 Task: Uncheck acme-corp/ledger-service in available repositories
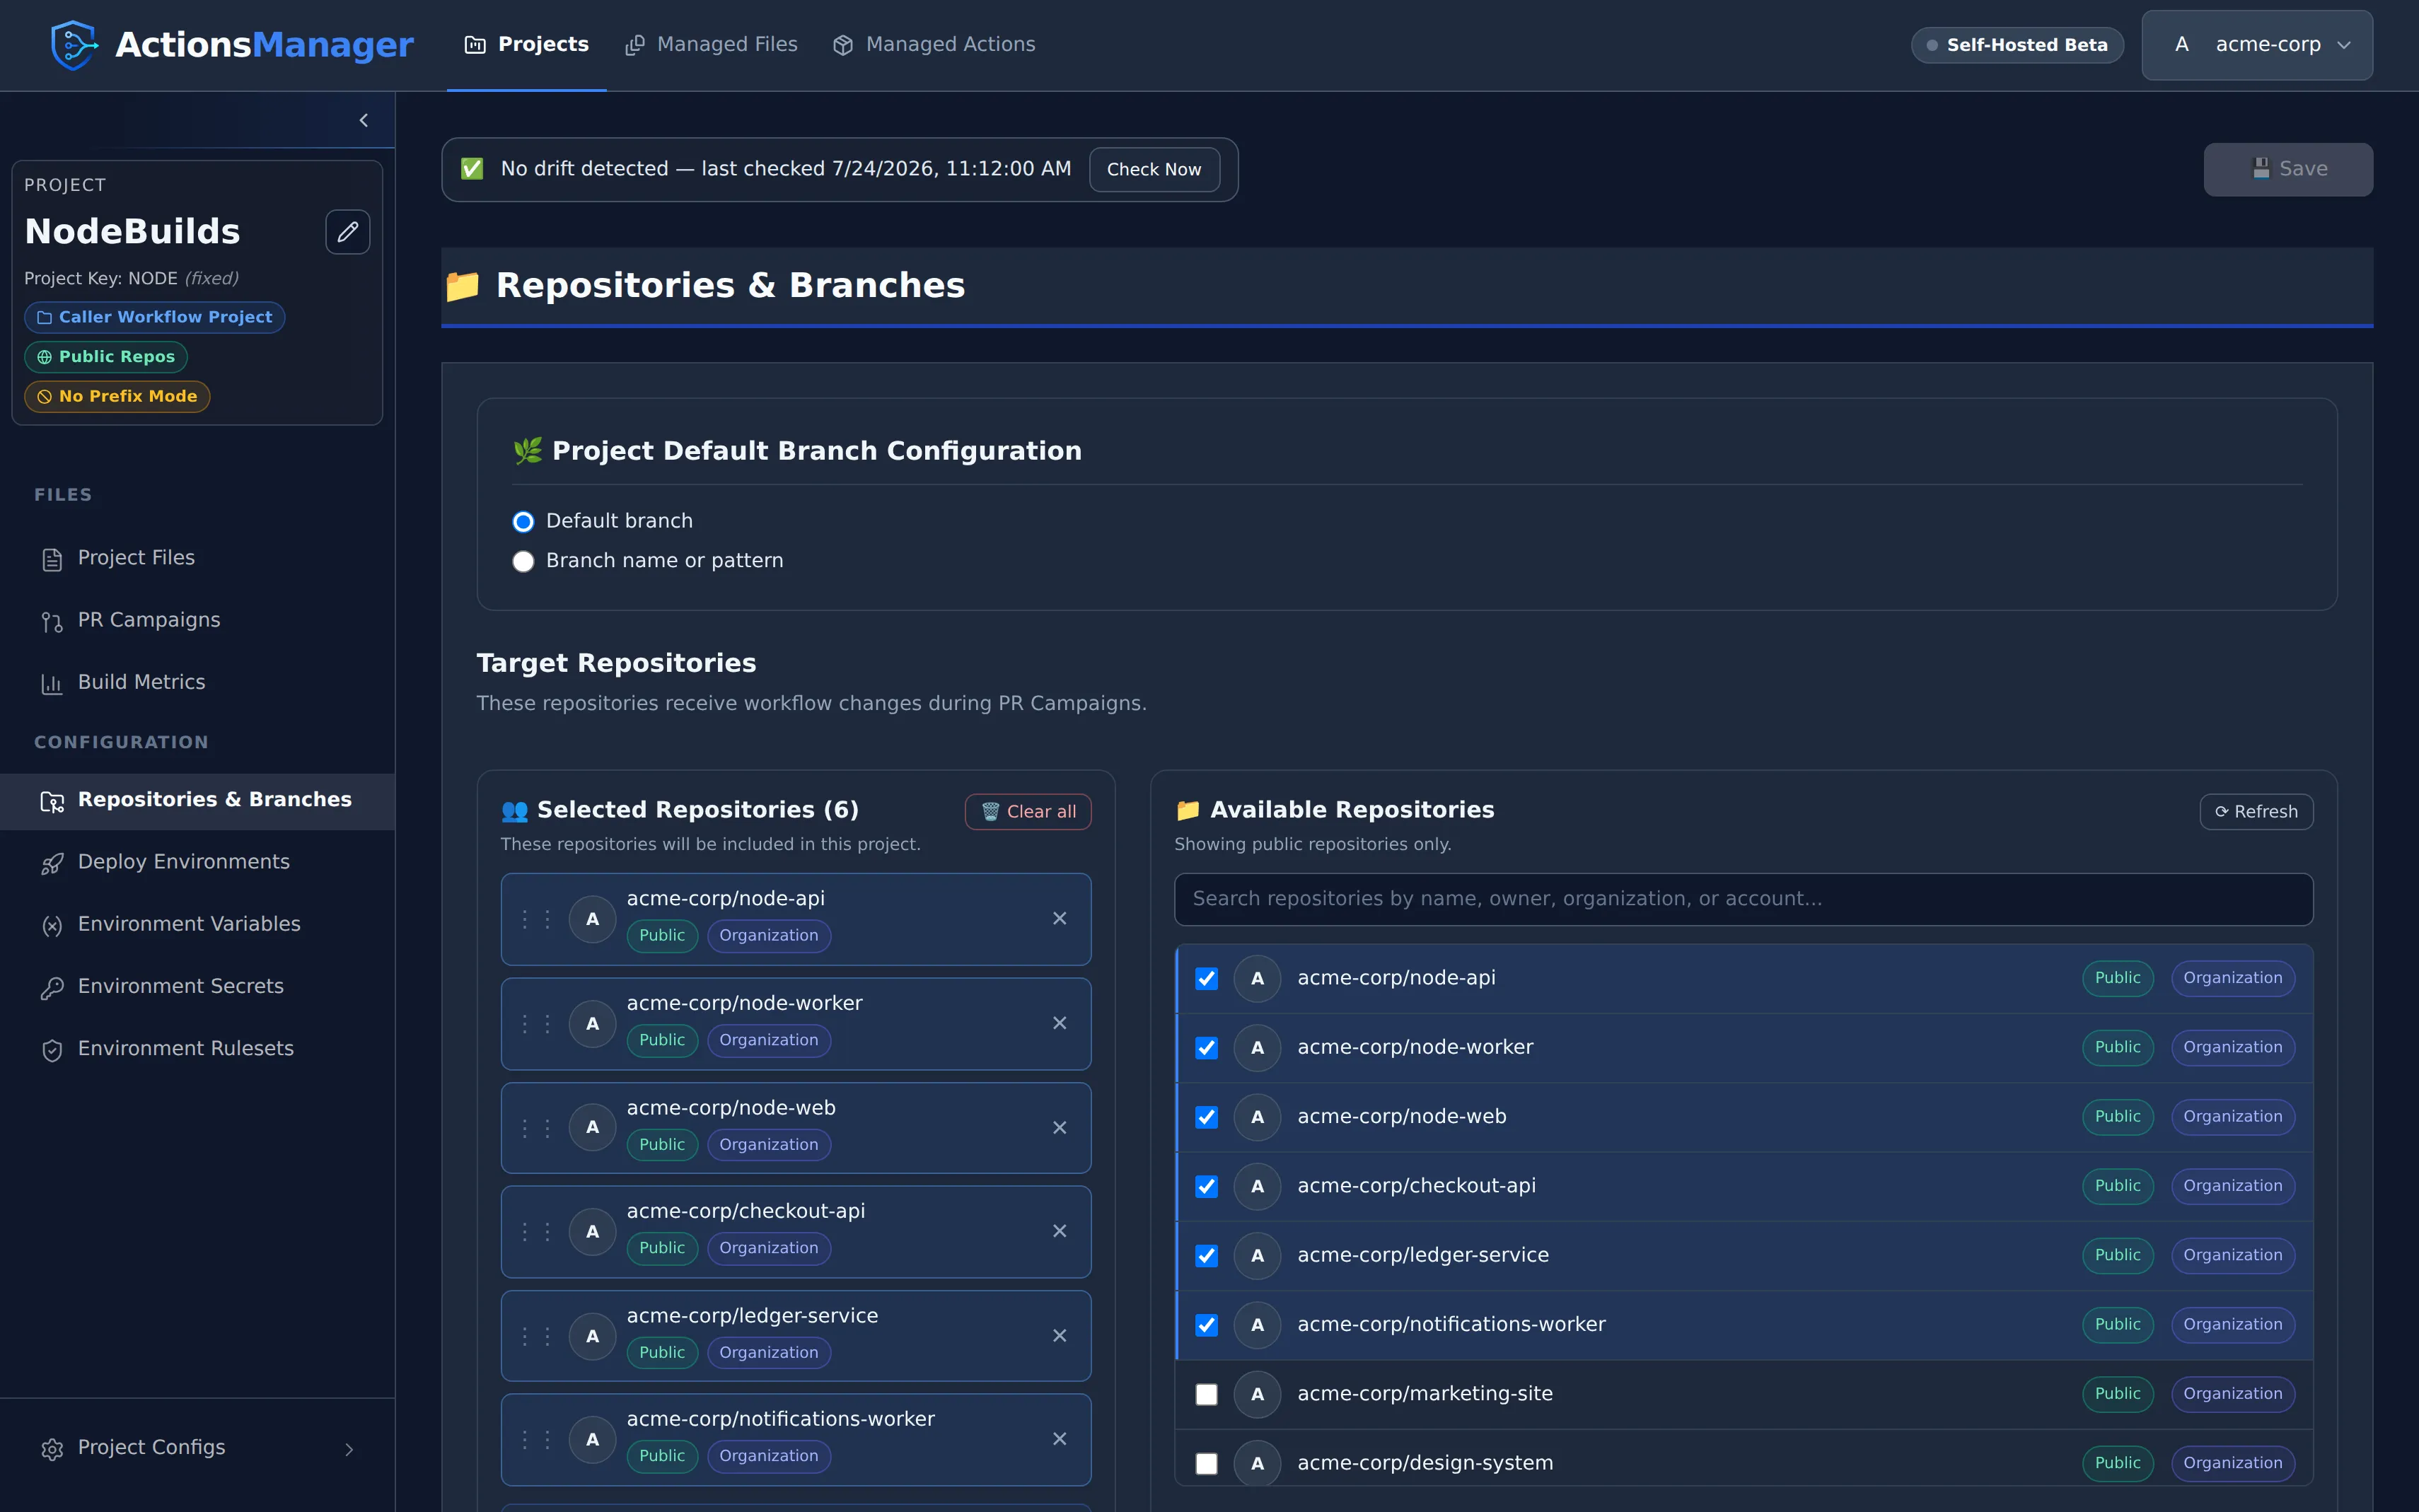pos(1206,1256)
